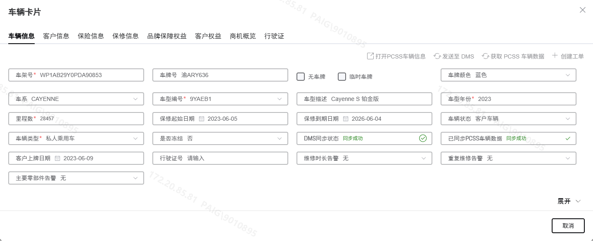Select the 行驶证 tab

[274, 36]
